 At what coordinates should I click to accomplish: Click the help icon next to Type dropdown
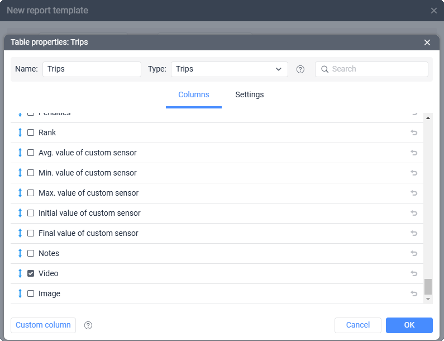[300, 69]
